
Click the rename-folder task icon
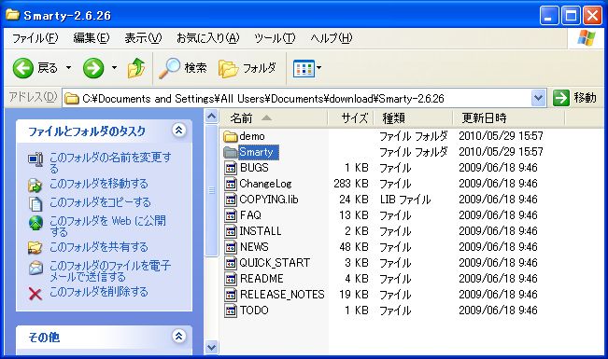35,159
